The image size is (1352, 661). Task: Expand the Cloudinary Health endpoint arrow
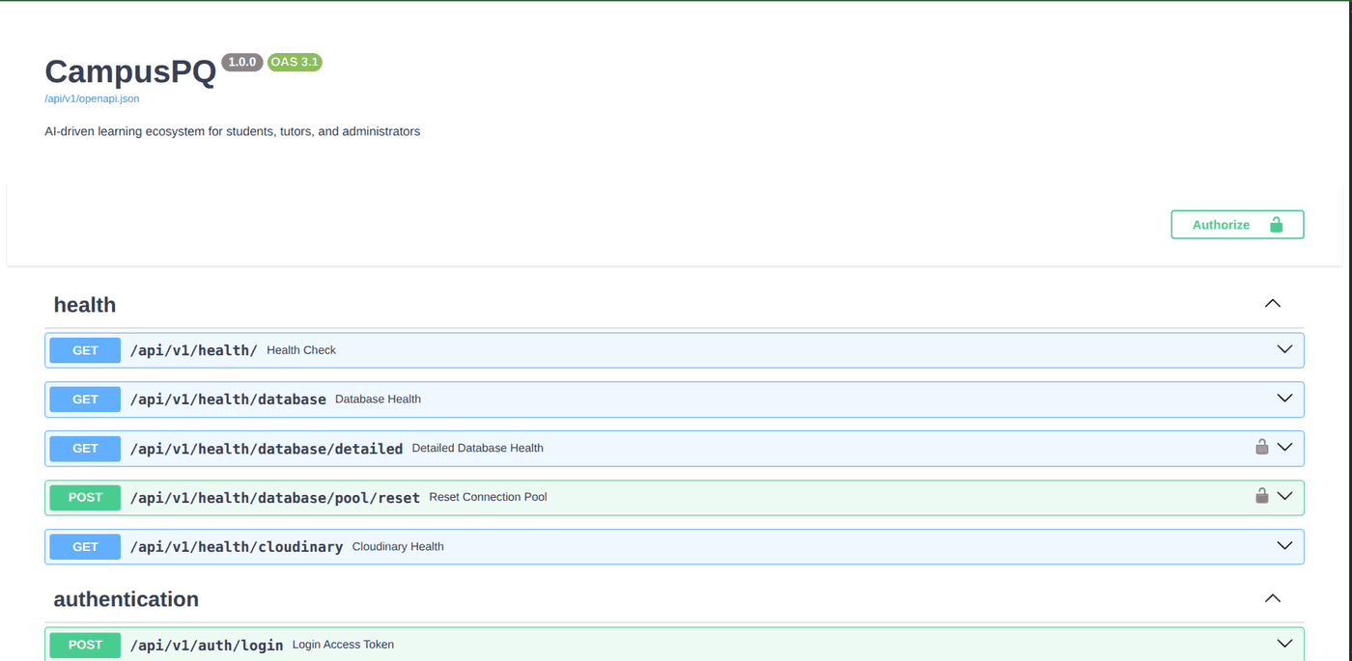pyautogui.click(x=1284, y=546)
